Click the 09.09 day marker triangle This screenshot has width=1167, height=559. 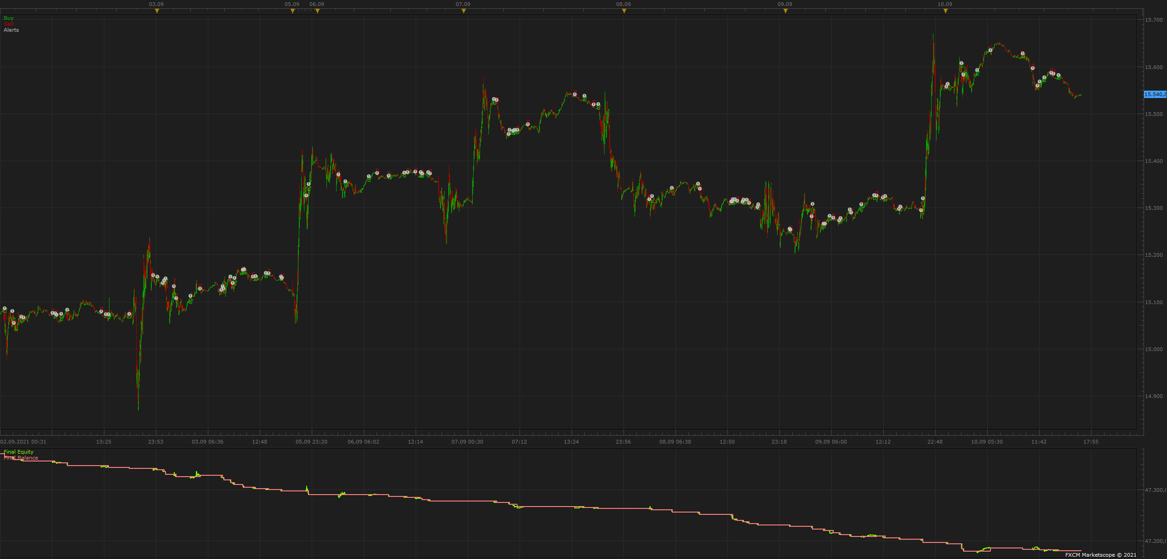(785, 11)
